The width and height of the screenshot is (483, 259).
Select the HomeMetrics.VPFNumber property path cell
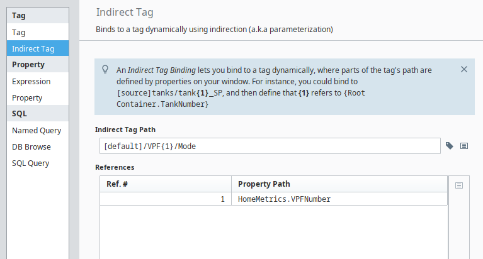[x=339, y=199]
